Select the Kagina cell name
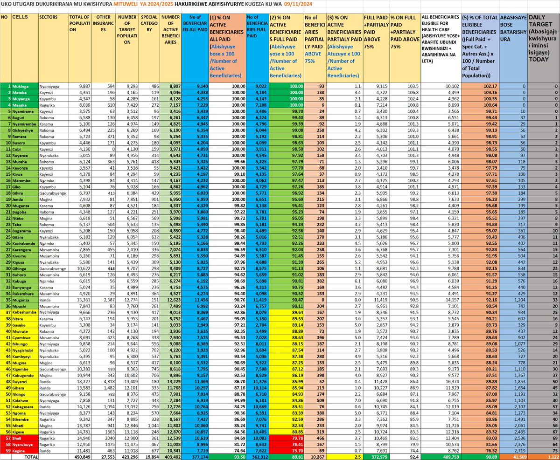This screenshot has width=560, height=460. 19,451
